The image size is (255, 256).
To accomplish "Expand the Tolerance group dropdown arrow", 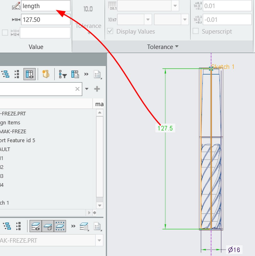I will pyautogui.click(x=177, y=46).
